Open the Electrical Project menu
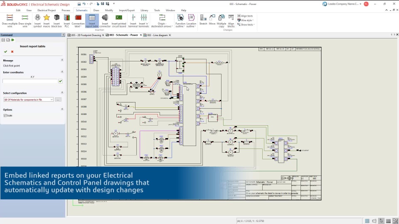Viewport: 399px width, 224px height. click(47, 10)
